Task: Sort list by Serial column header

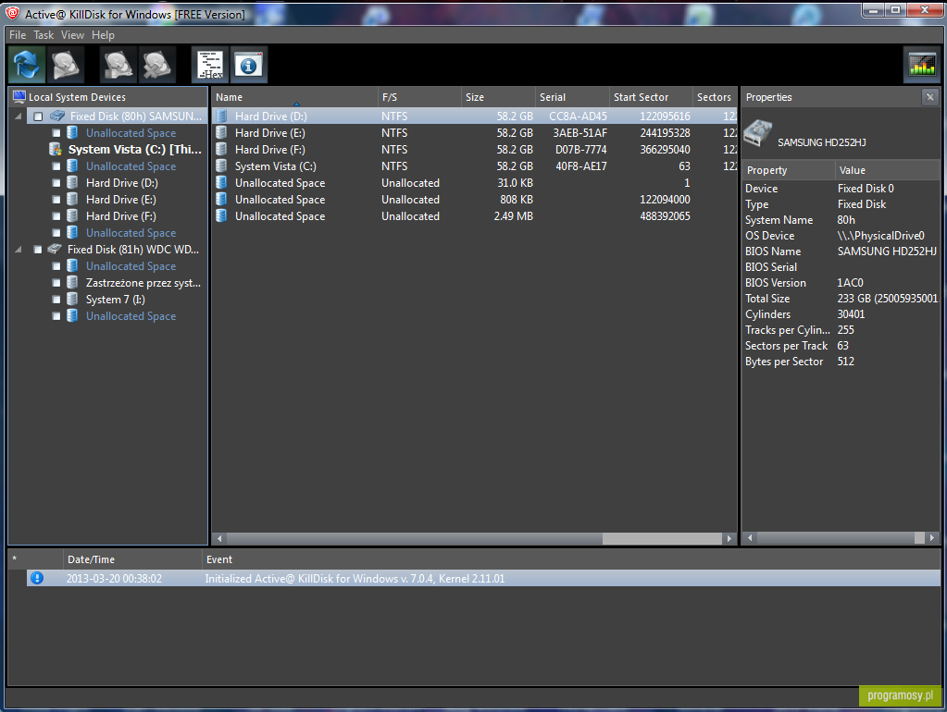Action: coord(572,97)
